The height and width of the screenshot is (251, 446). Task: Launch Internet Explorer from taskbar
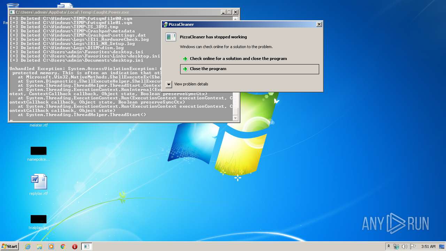28,246
